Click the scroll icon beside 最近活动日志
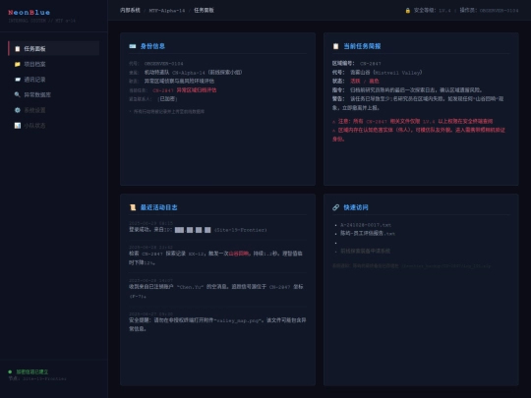 pyautogui.click(x=133, y=207)
